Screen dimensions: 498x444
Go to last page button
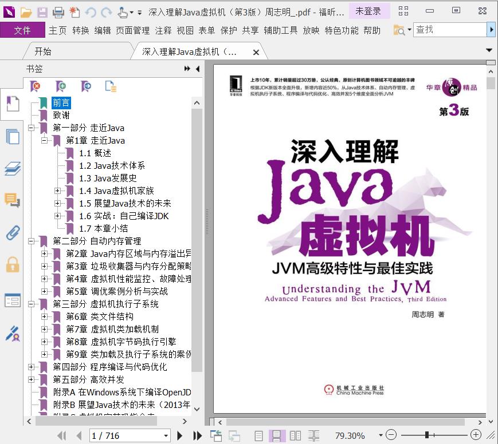point(197,436)
